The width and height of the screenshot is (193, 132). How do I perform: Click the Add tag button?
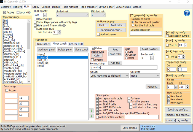pyautogui.click(x=115, y=63)
